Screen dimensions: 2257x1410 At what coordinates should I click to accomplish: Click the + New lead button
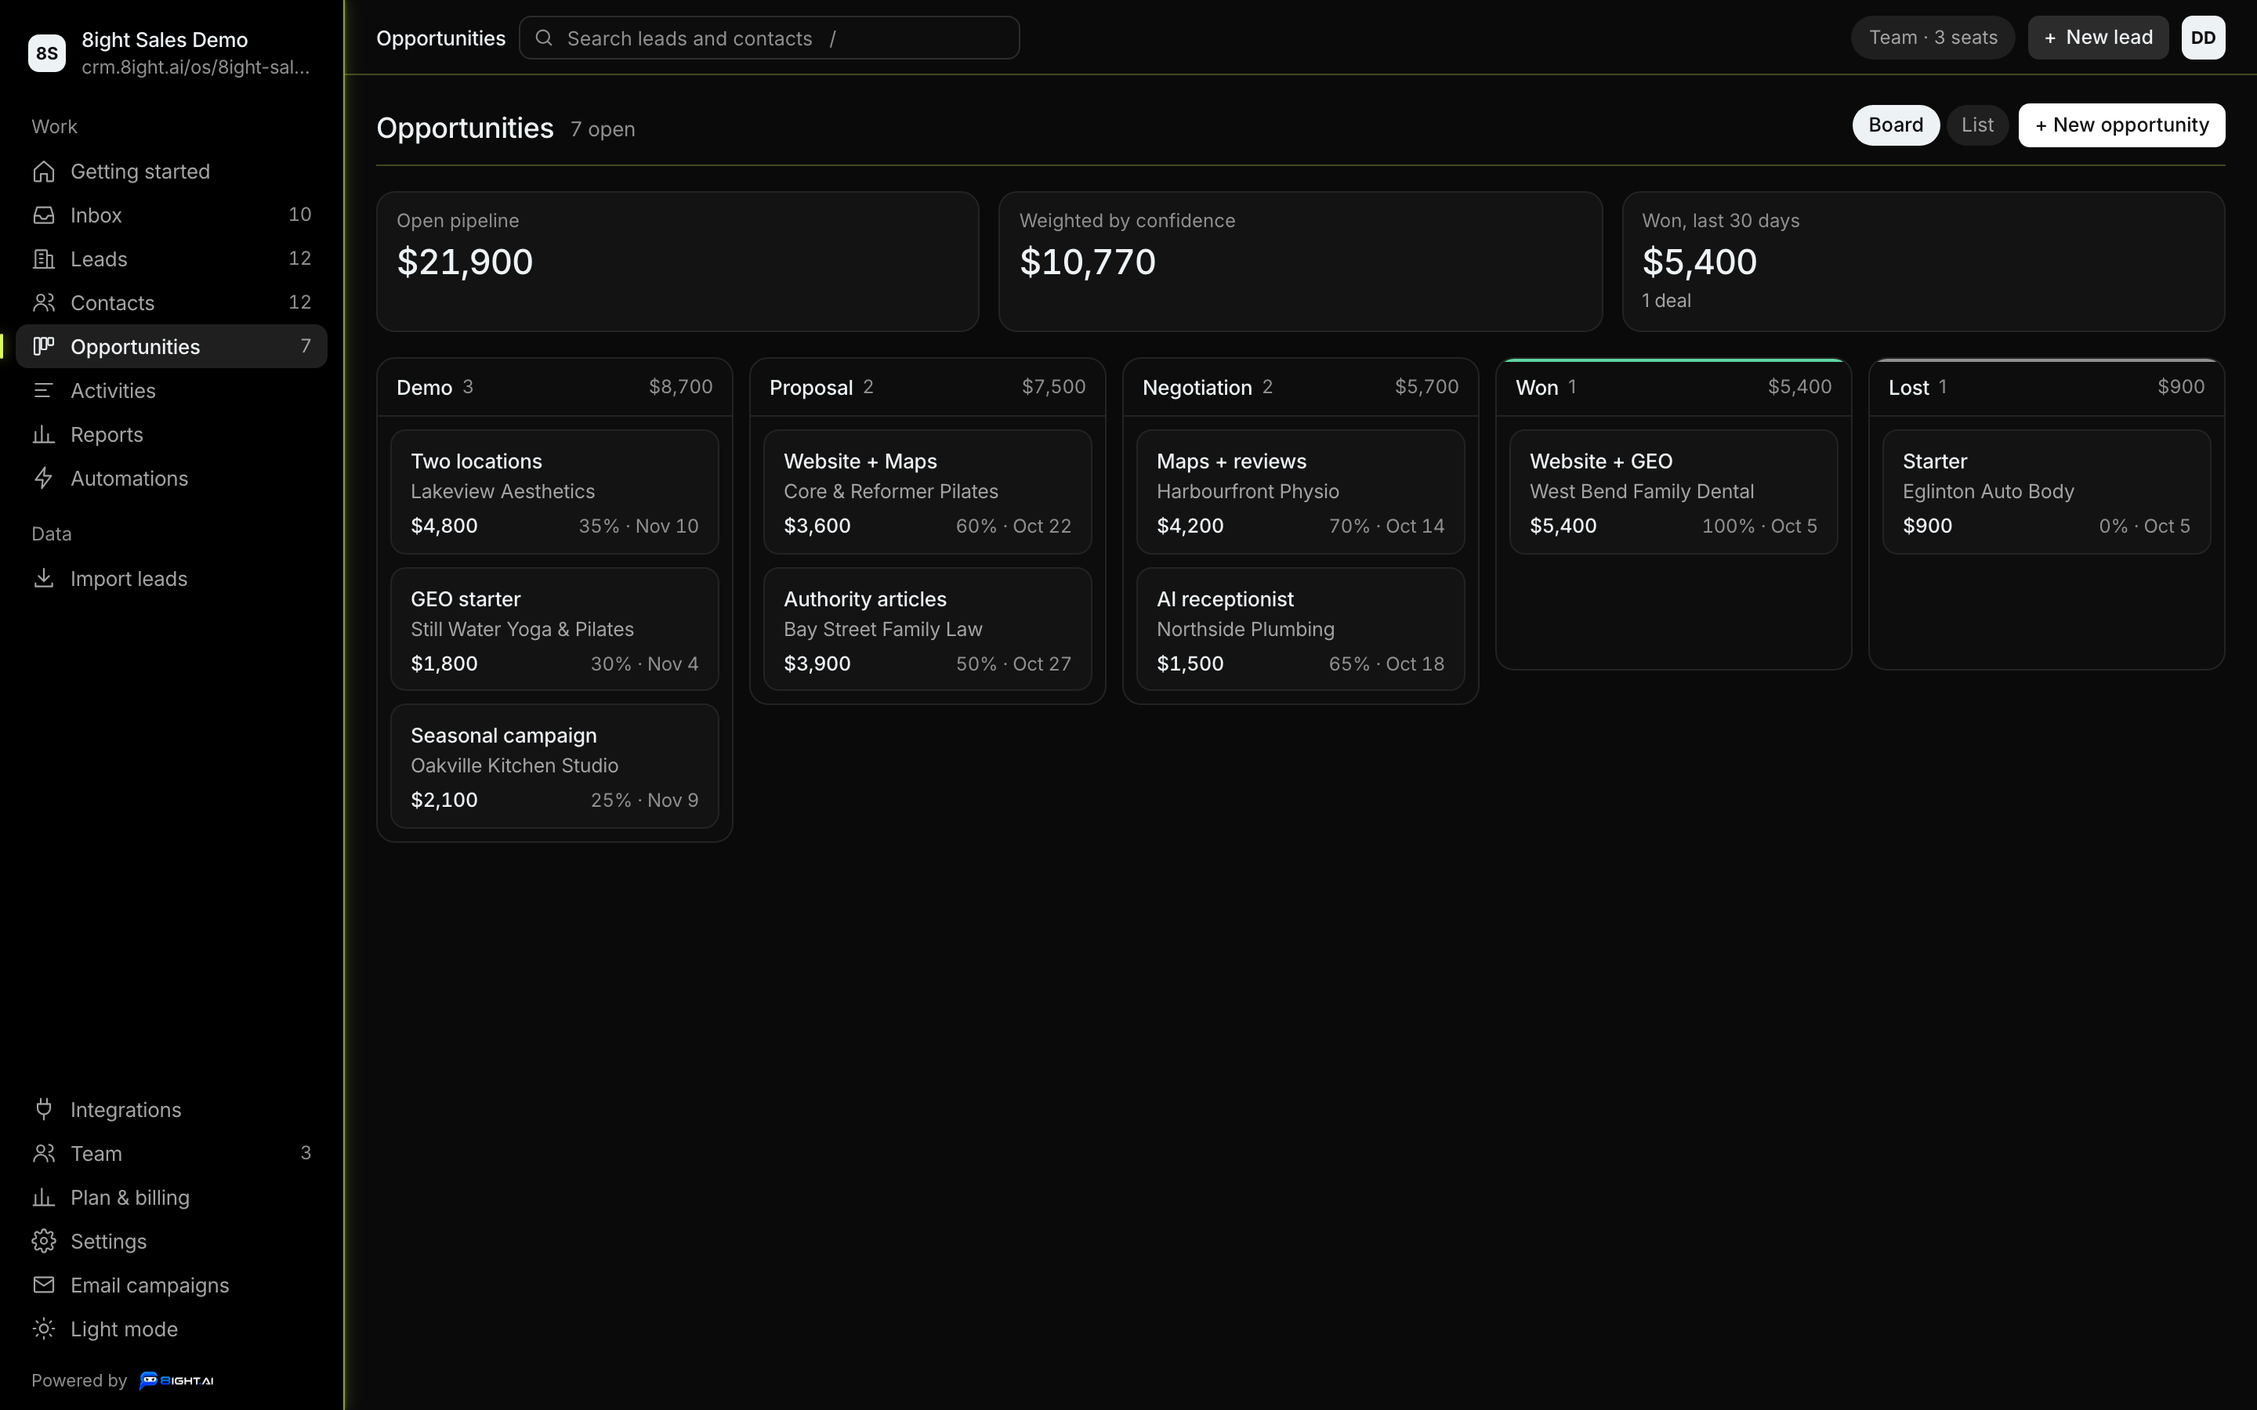point(2097,38)
